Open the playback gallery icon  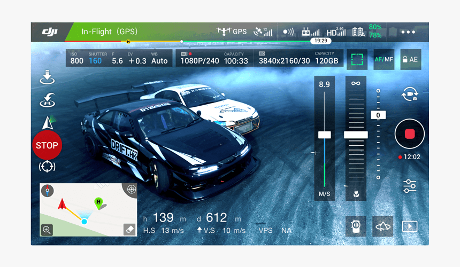[410, 226]
